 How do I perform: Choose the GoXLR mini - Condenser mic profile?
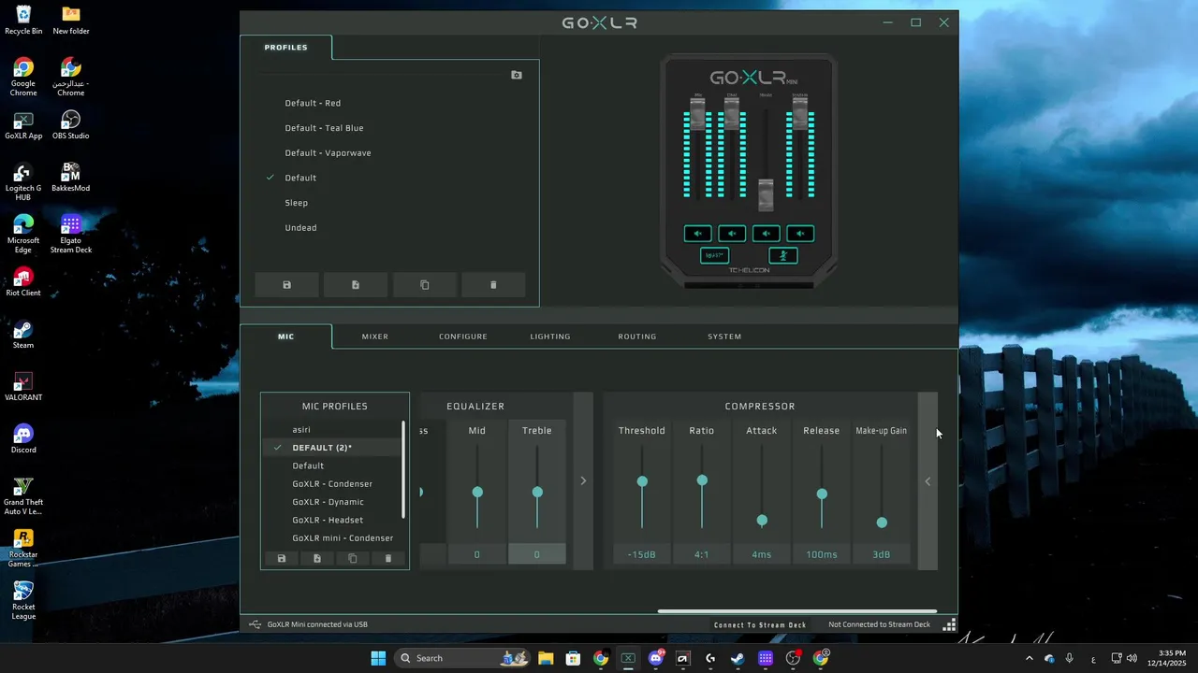[x=343, y=538]
